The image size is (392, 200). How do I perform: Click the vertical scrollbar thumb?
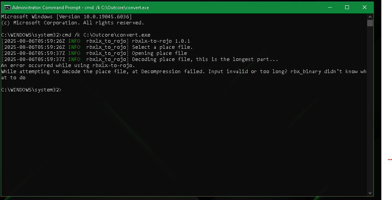[370, 23]
